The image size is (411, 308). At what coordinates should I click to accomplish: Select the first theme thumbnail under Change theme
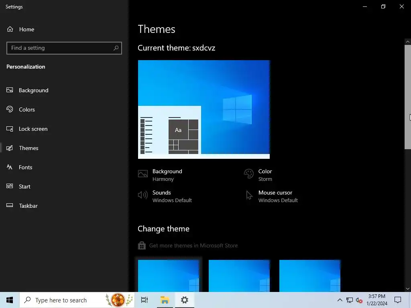(x=169, y=276)
